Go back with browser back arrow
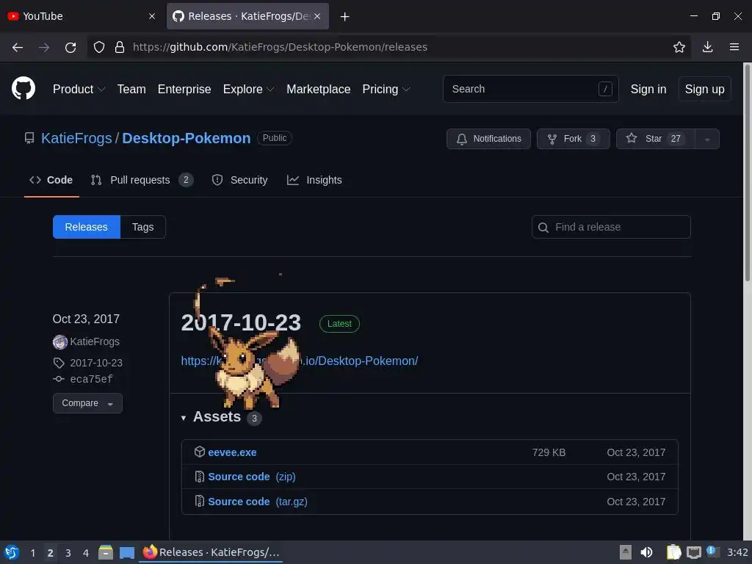752x564 pixels. pyautogui.click(x=18, y=47)
